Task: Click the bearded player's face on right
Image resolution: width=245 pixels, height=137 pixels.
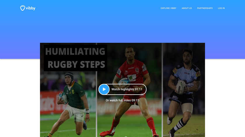Action: click(188, 57)
